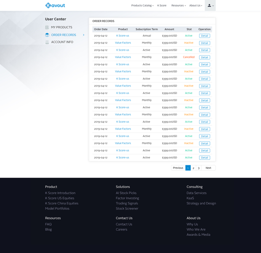
Task: Click the Kavout logo
Action: pos(55,5)
